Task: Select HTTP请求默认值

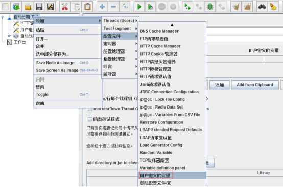Action: click(x=172, y=76)
